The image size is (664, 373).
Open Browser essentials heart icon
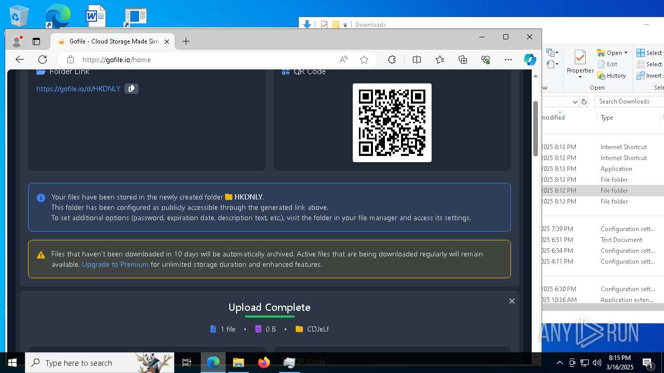click(486, 60)
